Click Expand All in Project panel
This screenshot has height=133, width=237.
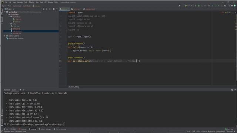coord(47,9)
